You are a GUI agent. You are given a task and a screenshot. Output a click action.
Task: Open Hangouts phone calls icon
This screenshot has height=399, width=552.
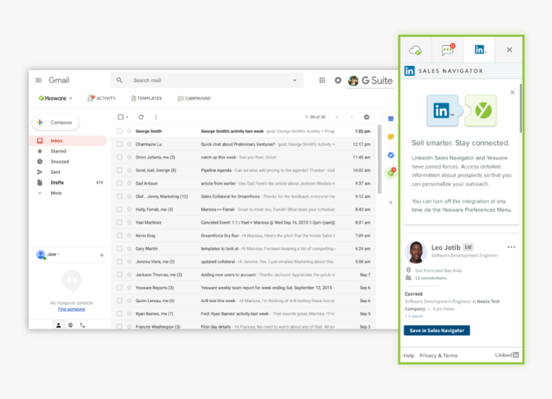coord(82,325)
